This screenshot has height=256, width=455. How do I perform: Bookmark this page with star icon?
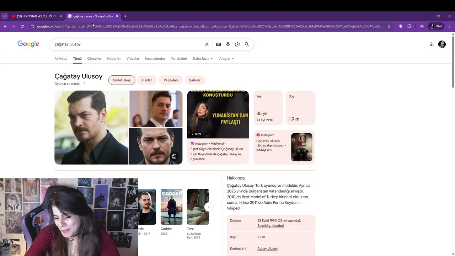pos(389,26)
